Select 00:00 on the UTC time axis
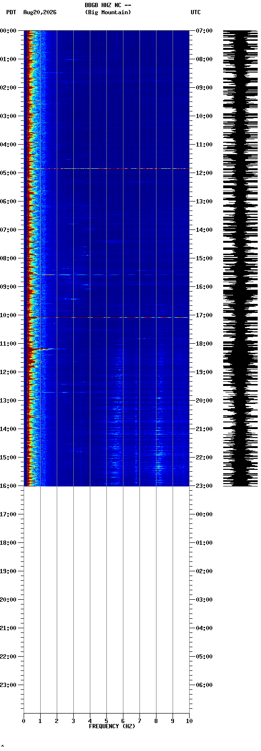Screen dimensions: 261x751 204,514
